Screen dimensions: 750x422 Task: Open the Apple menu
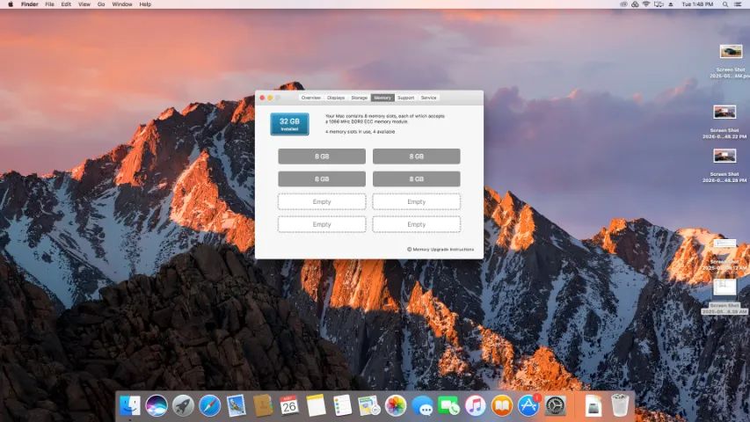(11, 4)
